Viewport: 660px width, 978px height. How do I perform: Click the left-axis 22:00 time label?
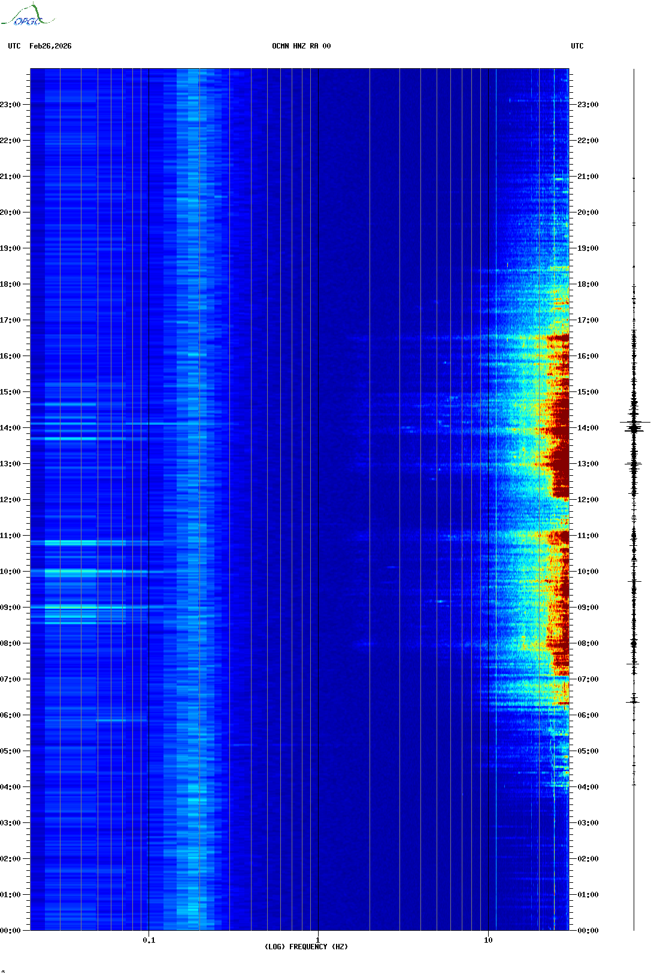tap(10, 141)
